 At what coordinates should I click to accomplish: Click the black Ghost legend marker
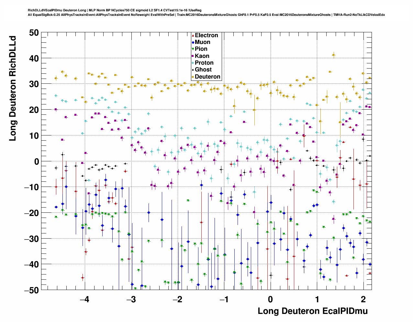click(x=193, y=70)
